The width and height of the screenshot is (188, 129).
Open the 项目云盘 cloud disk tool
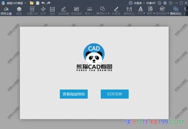click(x=6, y=11)
